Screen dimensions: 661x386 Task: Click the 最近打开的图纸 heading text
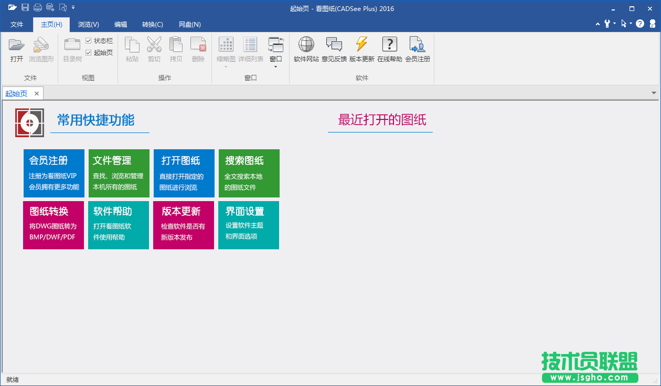(x=382, y=120)
